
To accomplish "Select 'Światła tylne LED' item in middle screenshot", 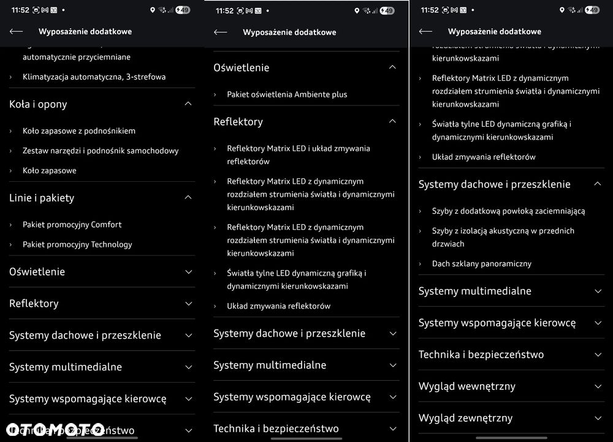I will tap(296, 280).
